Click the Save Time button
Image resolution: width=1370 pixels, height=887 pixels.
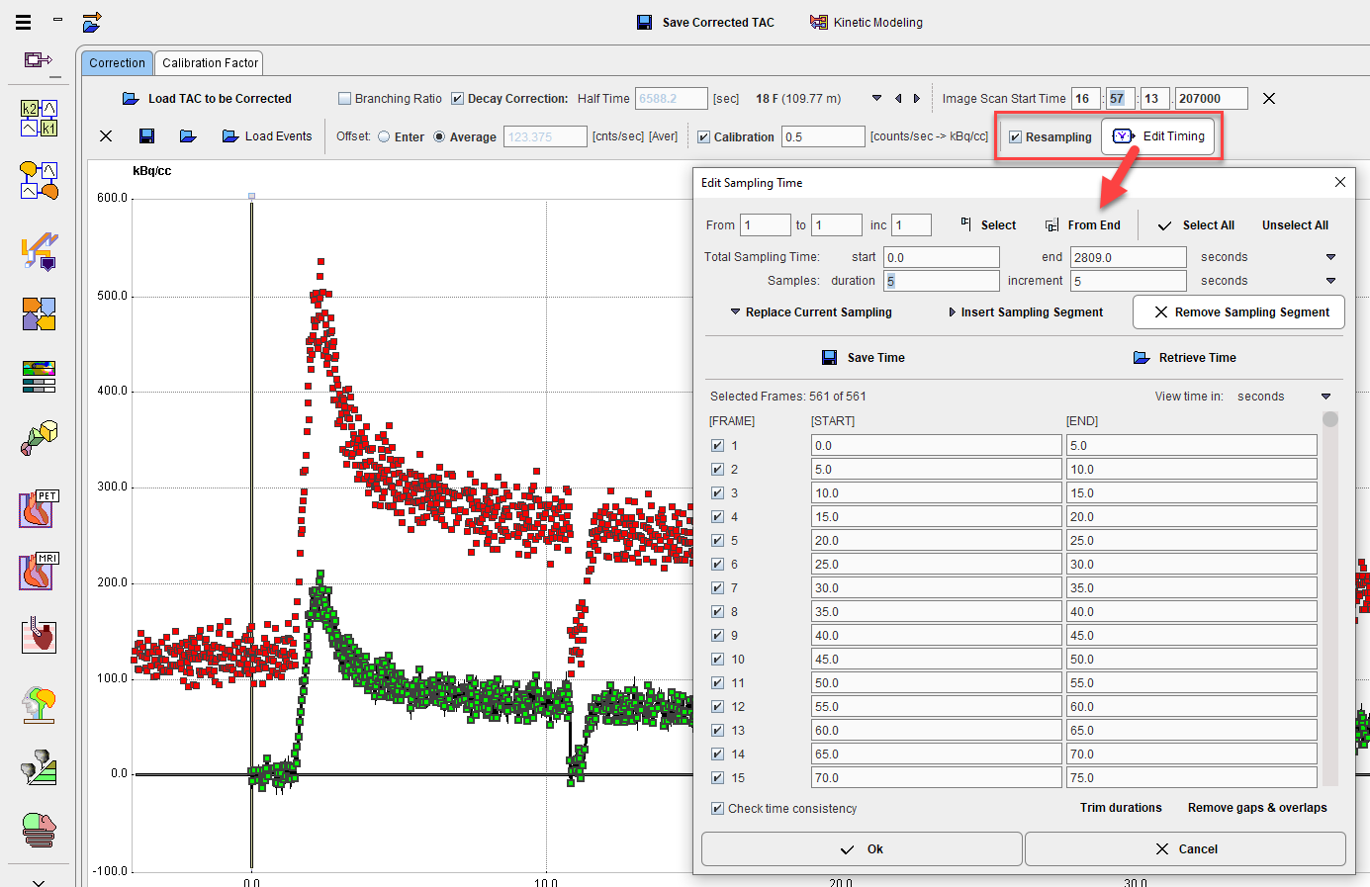pyautogui.click(x=864, y=358)
